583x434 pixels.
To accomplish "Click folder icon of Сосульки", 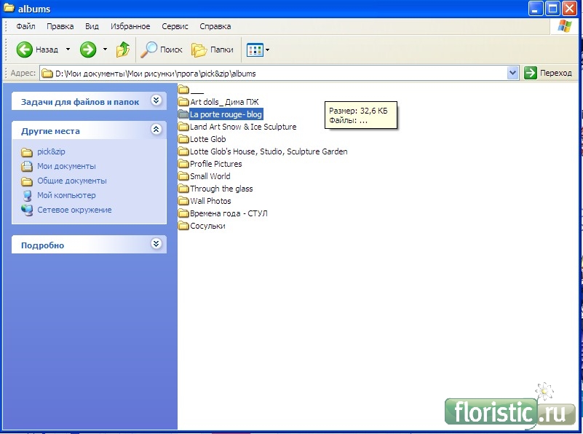I will pos(183,225).
